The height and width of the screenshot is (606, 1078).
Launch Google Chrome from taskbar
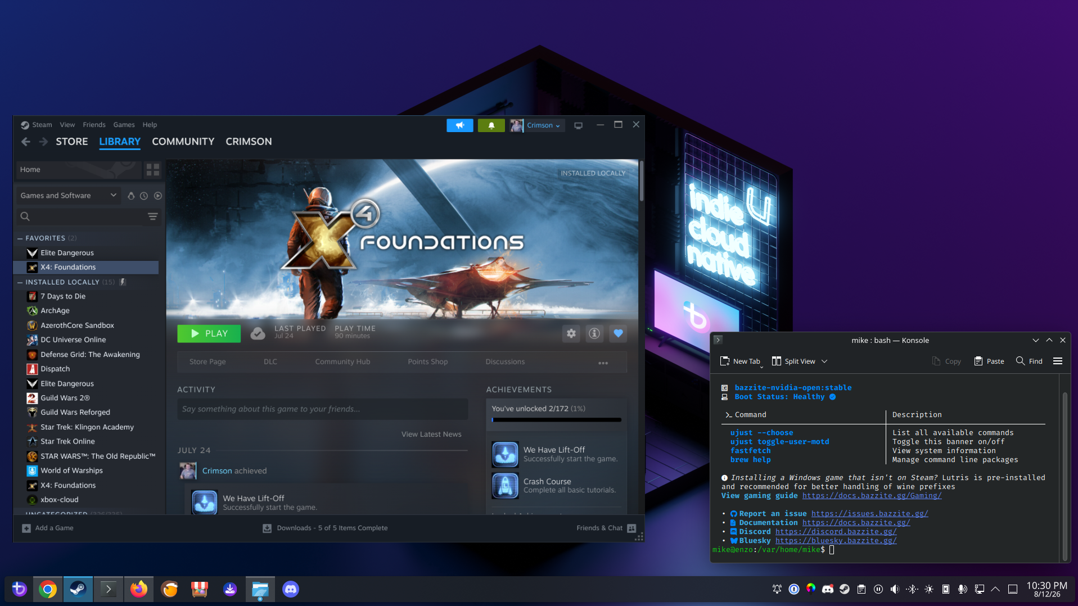[x=48, y=589]
